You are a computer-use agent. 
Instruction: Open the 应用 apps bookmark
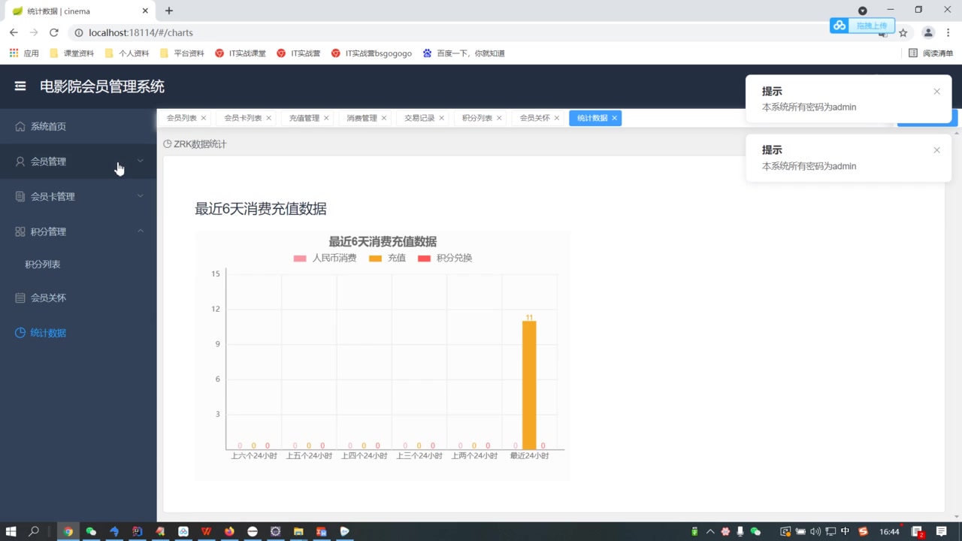click(x=24, y=53)
